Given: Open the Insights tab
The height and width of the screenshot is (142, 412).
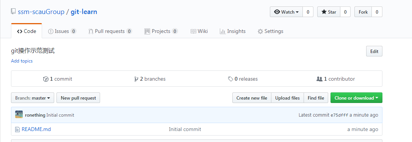Looking at the screenshot, I should [x=233, y=31].
